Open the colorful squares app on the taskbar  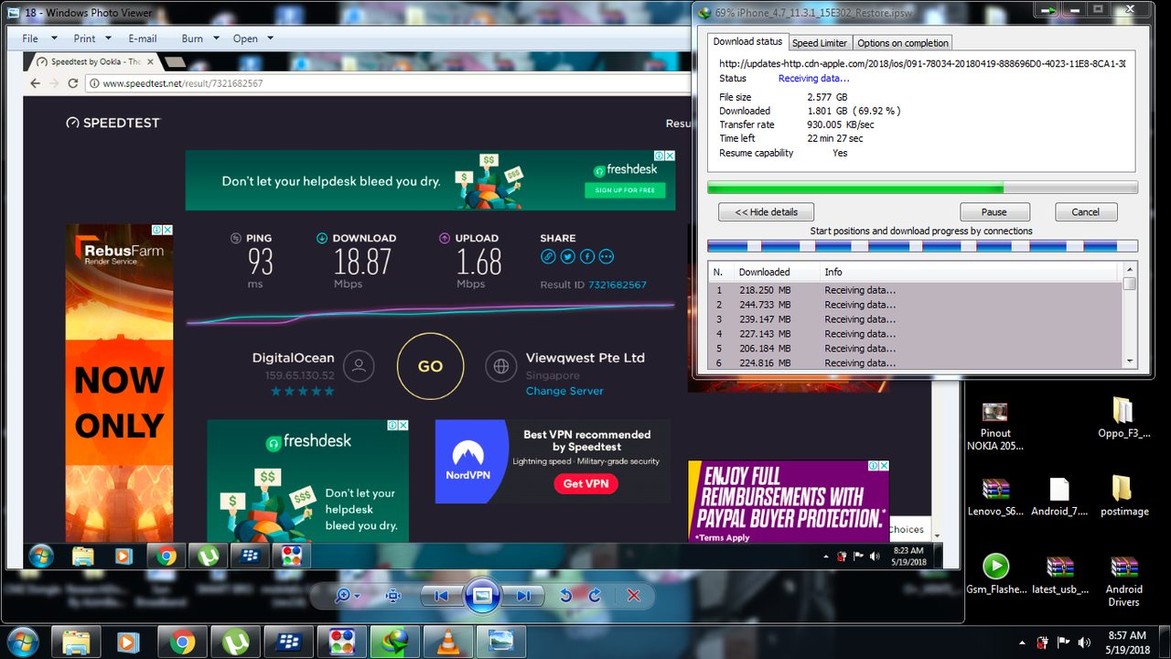tap(342, 642)
